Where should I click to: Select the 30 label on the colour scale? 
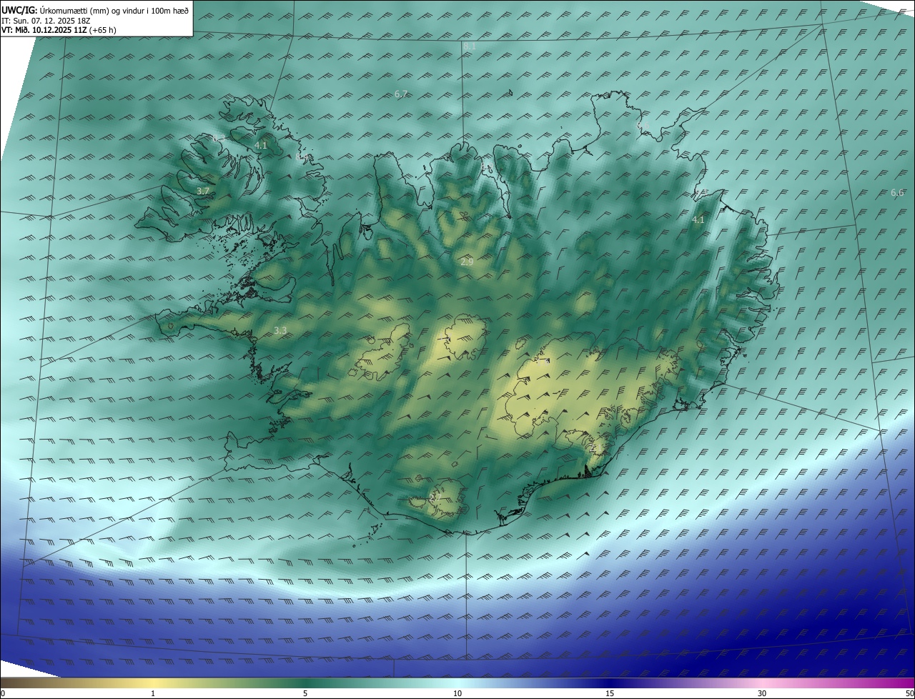tap(762, 693)
